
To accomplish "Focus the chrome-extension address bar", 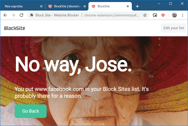I will coord(111,15).
